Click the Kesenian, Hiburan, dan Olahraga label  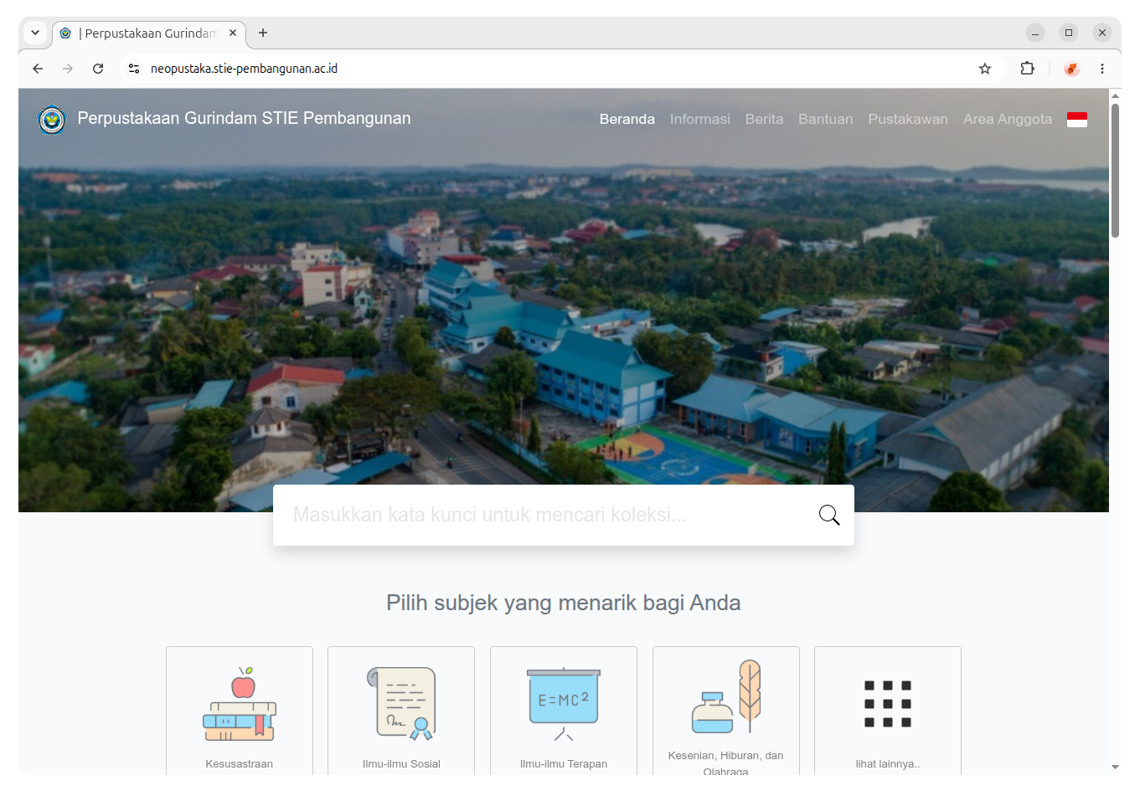[x=726, y=763]
